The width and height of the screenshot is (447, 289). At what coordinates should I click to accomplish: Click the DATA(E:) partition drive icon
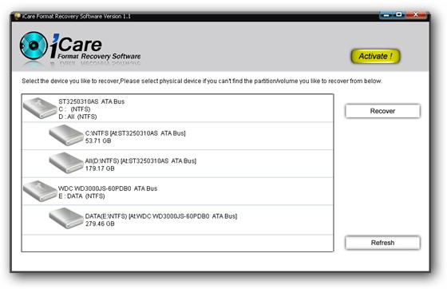[66, 218]
